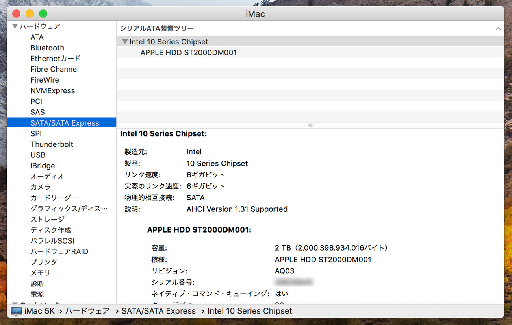512x325 pixels.
Task: Open the Ethernetカード sidebar entry
Action: pos(56,58)
